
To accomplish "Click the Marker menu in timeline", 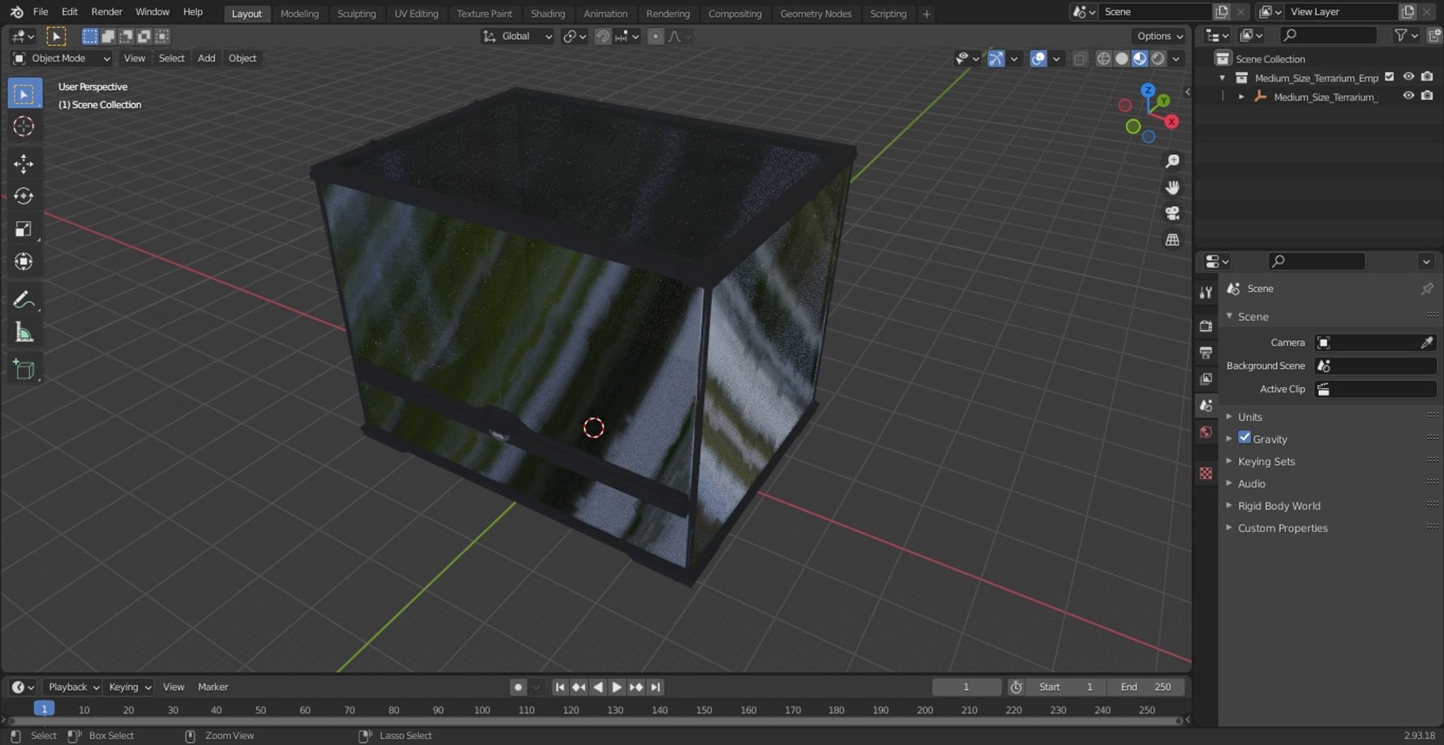I will click(213, 687).
